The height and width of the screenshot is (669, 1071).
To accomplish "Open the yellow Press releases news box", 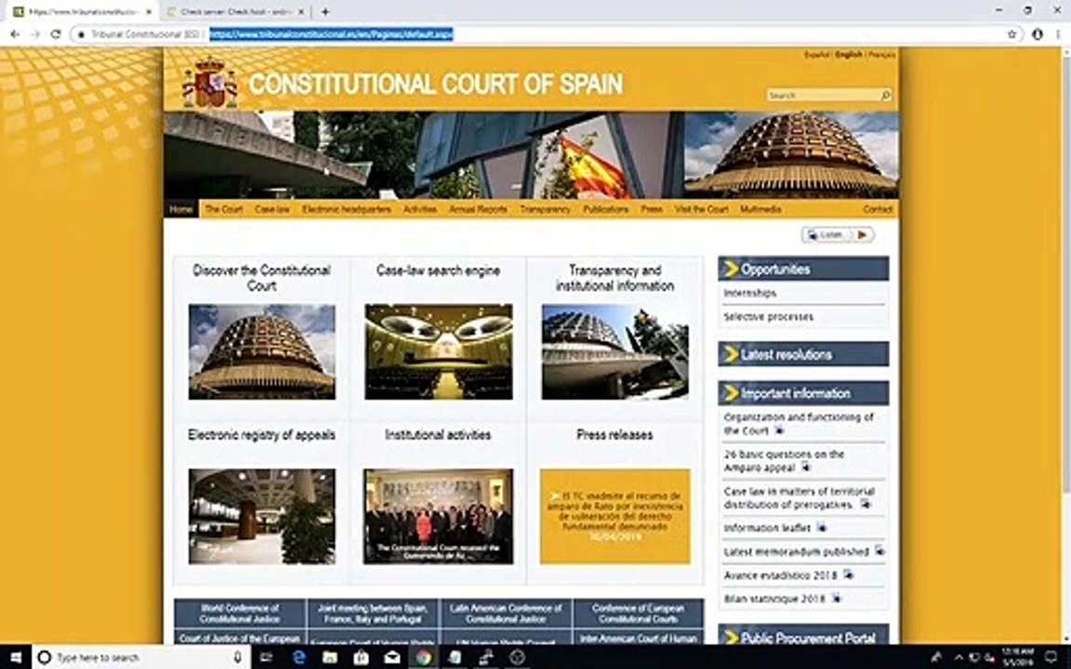I will point(615,516).
